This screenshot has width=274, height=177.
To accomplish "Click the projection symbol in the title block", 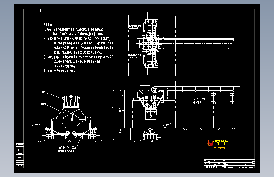I will point(209,167).
